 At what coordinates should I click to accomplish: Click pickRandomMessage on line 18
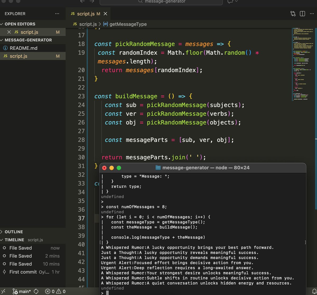[145, 44]
